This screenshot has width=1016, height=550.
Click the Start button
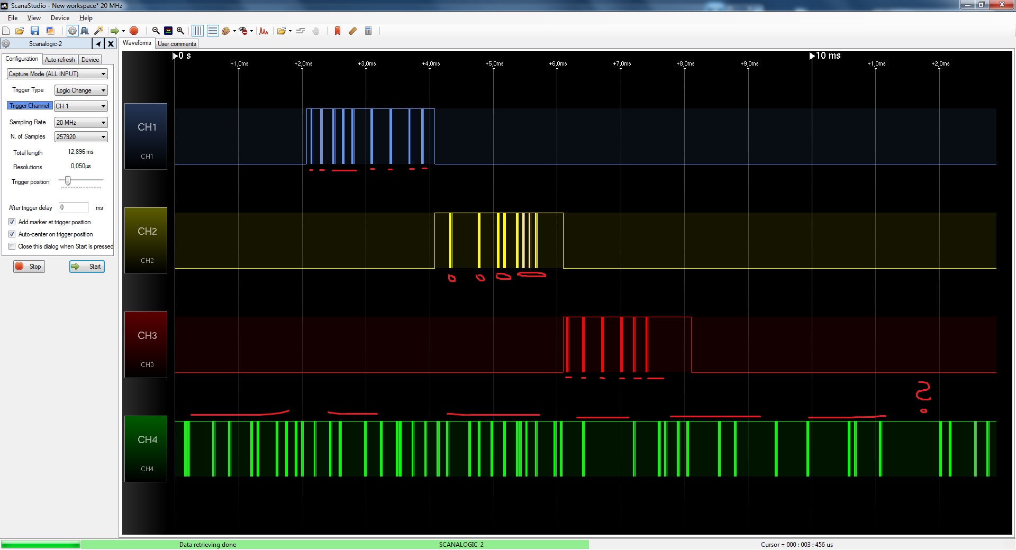[87, 267]
